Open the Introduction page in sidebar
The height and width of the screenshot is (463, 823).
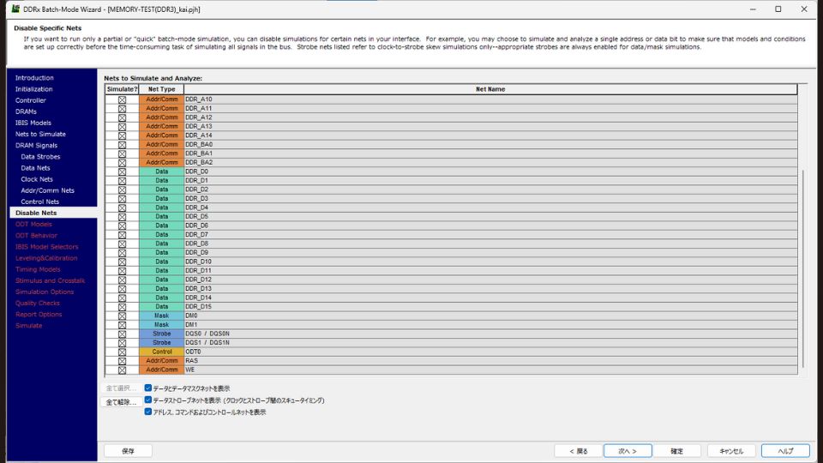click(34, 78)
